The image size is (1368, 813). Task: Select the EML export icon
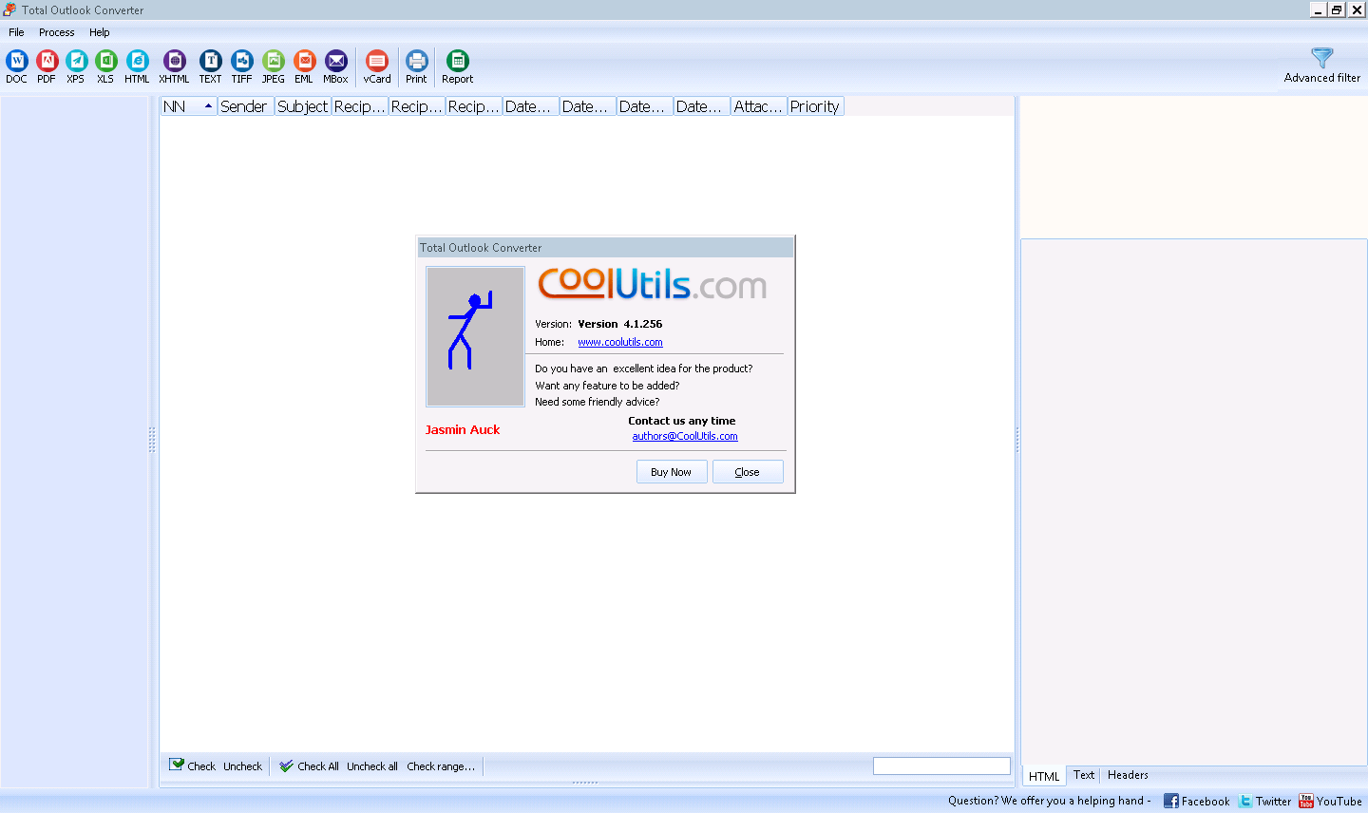pyautogui.click(x=304, y=65)
